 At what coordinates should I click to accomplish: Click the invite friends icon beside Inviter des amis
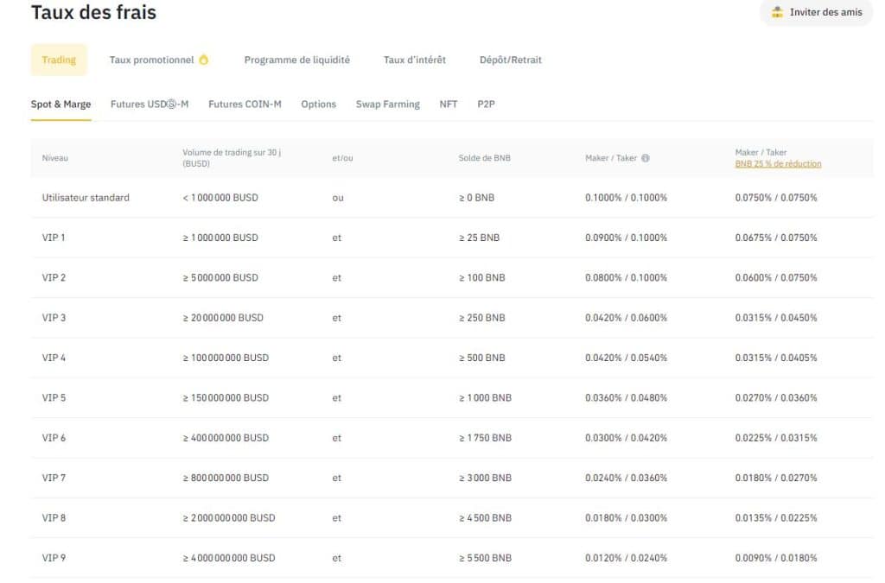coord(778,12)
